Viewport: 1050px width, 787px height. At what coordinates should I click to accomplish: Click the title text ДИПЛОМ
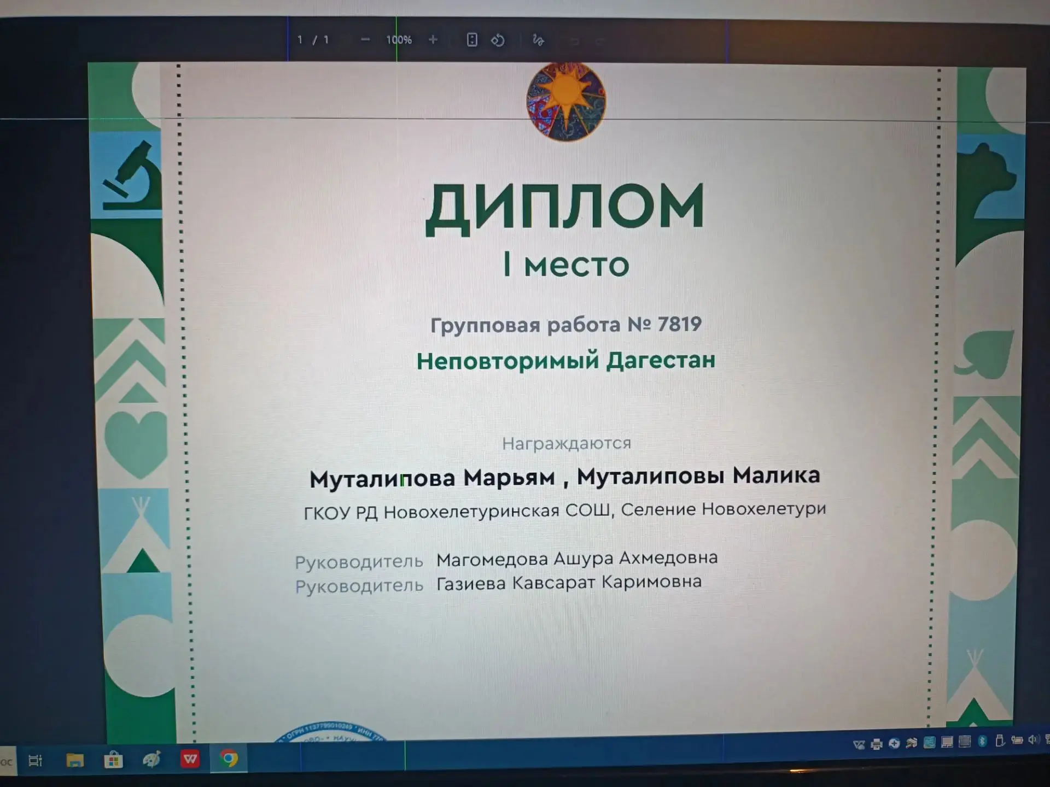coord(565,208)
